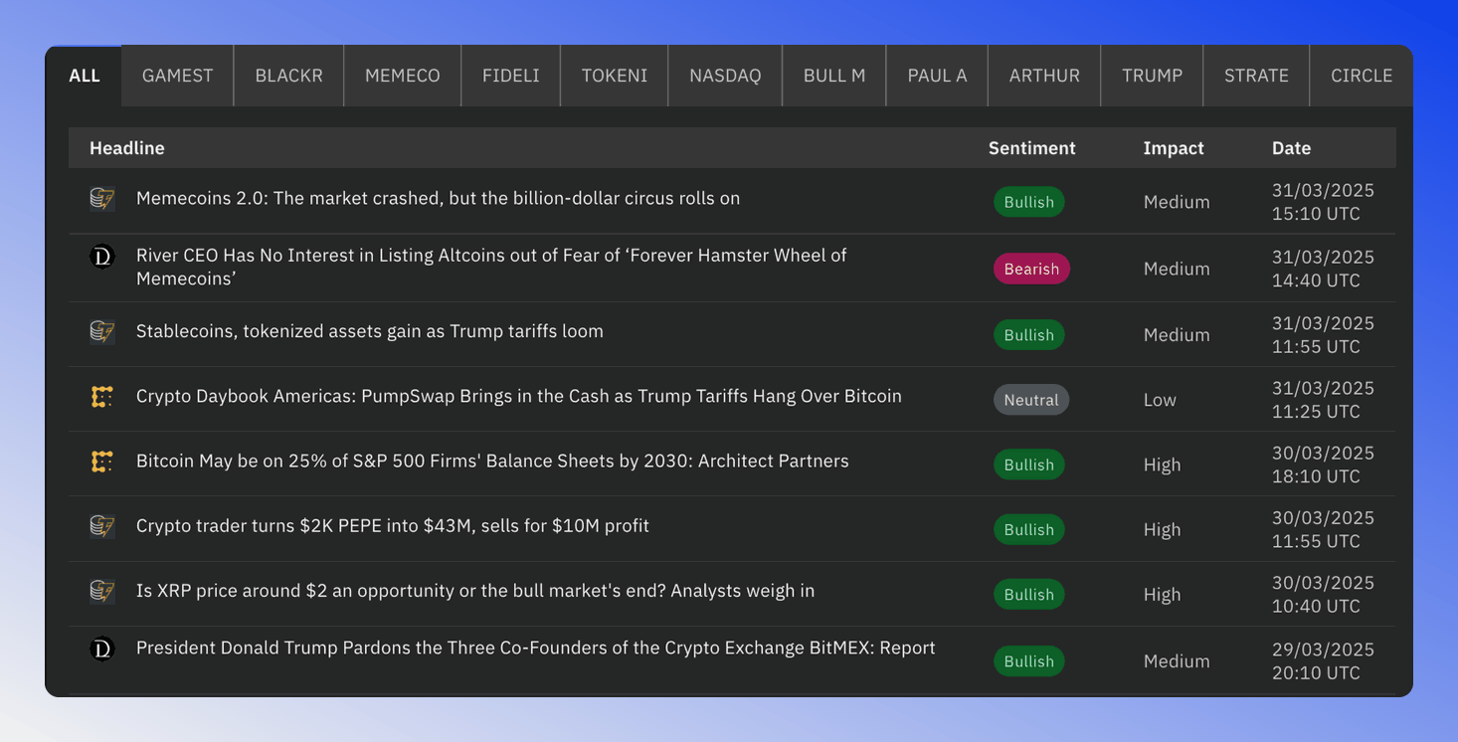Open Bitcoin on 25% of S&P 500 headline

[492, 461]
